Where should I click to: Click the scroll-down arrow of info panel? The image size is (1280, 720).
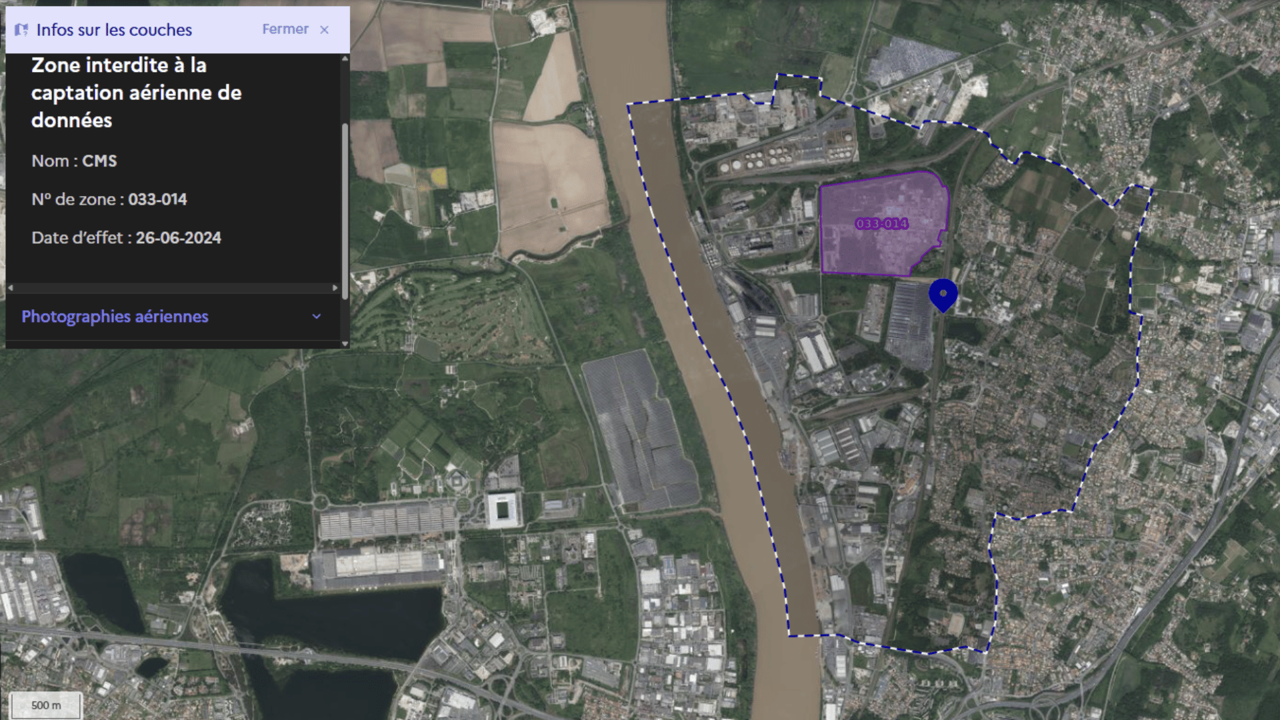[345, 344]
